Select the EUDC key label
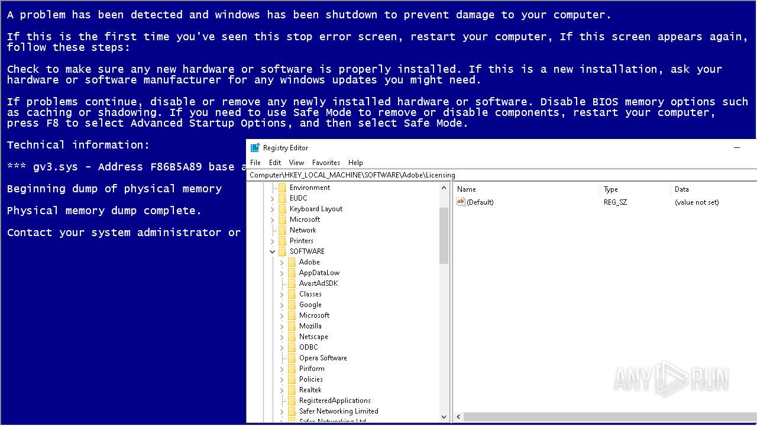The height and width of the screenshot is (426, 757). (x=298, y=198)
